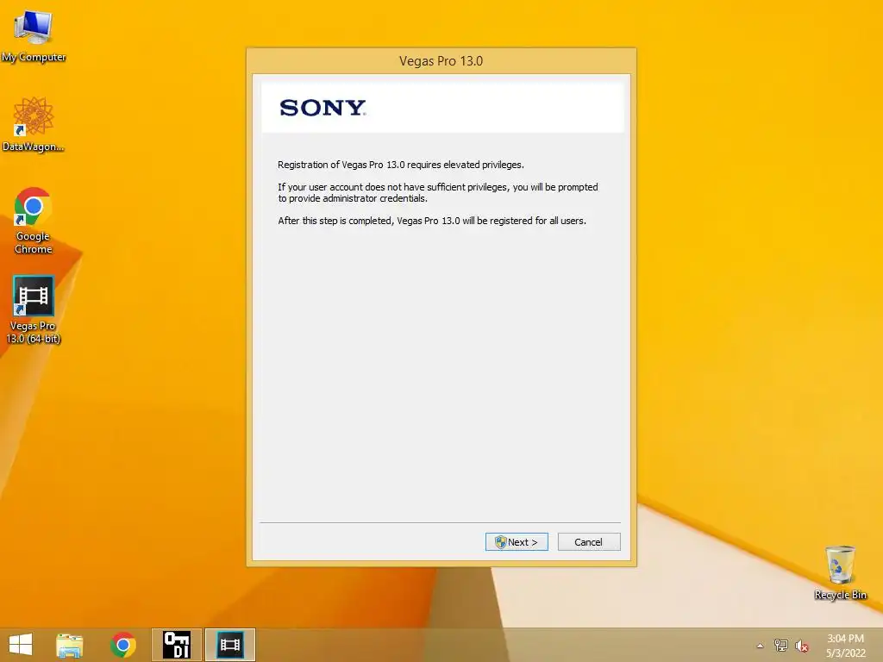Viewport: 883px width, 662px height.
Task: Launch Chrome from the taskbar
Action: point(123,645)
